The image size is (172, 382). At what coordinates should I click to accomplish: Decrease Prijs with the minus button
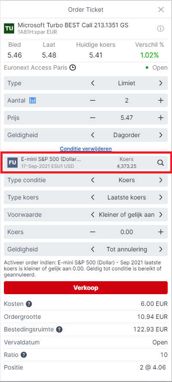[x=93, y=118]
